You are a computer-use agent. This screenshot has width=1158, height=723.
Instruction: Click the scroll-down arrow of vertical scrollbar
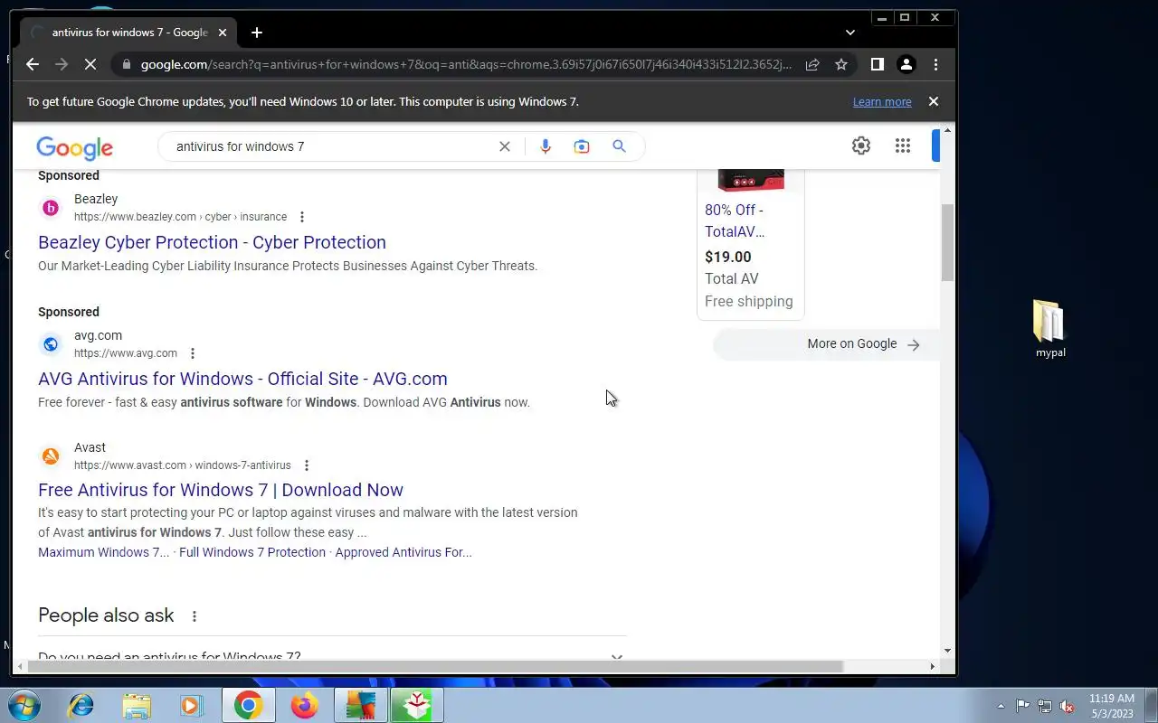point(947,650)
